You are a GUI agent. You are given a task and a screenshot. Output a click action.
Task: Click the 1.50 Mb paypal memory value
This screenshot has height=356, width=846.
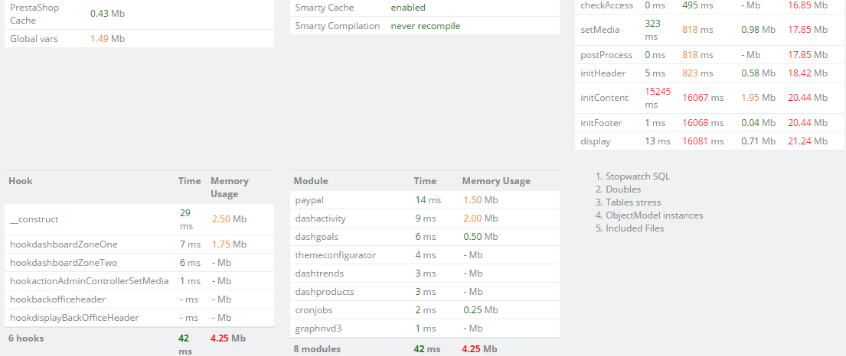point(480,200)
